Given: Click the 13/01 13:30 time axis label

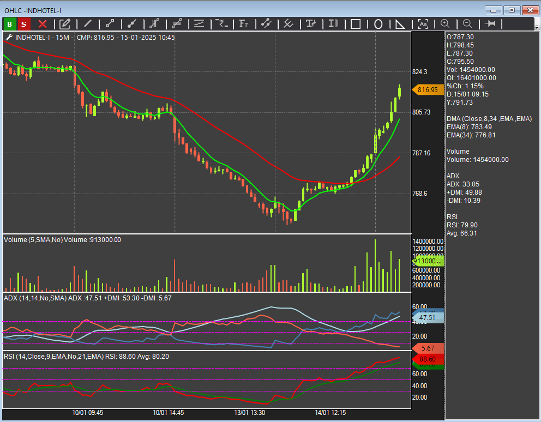Looking at the screenshot, I should click(250, 413).
